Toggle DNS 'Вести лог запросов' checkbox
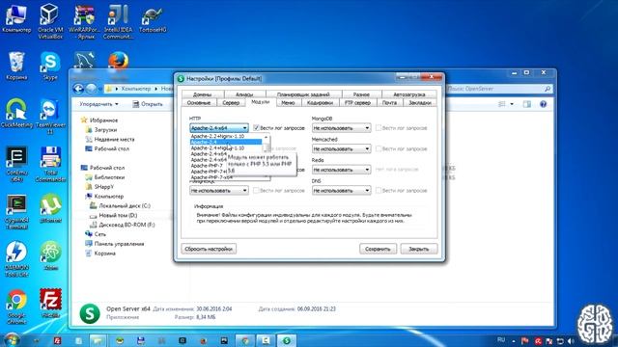 (379, 191)
